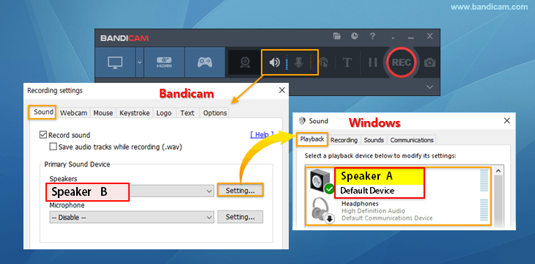
Task: Open the Text tab in Recording settings
Action: point(188,113)
